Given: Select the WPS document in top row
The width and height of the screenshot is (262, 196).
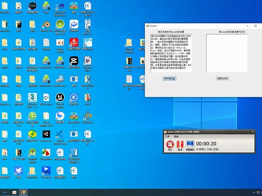Looking at the screenshot, I should pos(88,6).
